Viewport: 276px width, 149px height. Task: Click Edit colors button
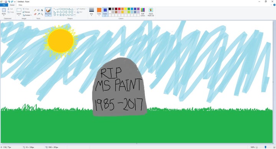(x=143, y=12)
